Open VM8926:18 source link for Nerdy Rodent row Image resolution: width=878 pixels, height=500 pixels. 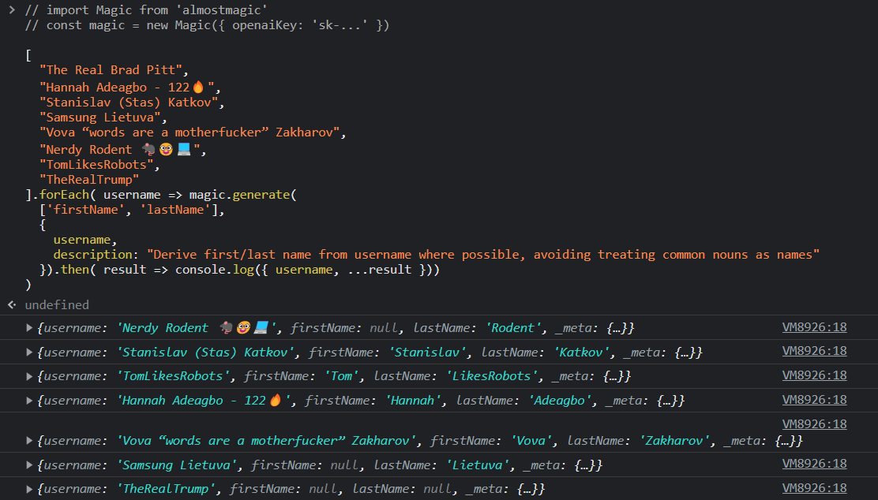814,327
